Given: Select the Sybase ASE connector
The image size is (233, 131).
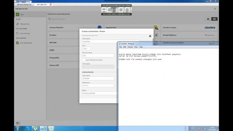Looking at the screenshot, I should 63,65.
